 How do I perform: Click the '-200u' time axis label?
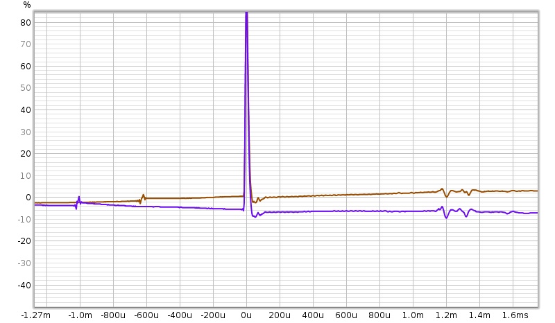tap(213, 315)
